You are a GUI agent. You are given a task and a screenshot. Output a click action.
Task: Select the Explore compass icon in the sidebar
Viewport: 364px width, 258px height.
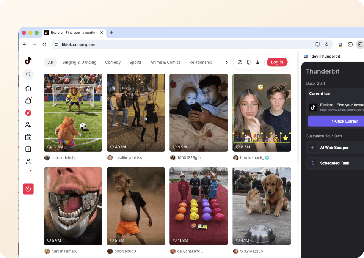coord(28,112)
